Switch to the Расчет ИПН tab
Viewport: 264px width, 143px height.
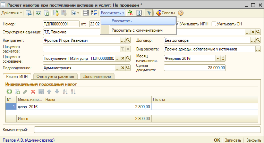[x=17, y=77]
